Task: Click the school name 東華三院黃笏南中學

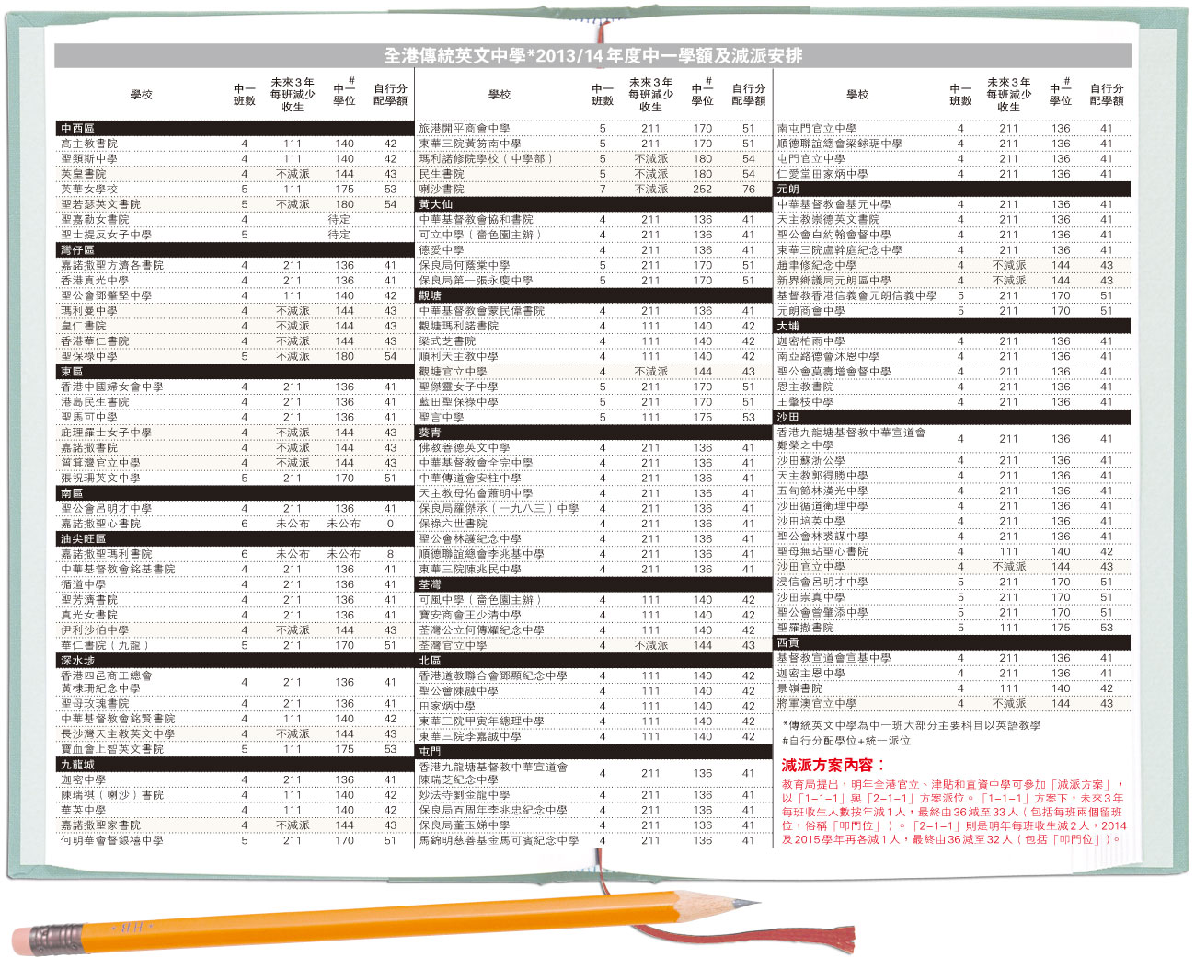Action: 470,144
